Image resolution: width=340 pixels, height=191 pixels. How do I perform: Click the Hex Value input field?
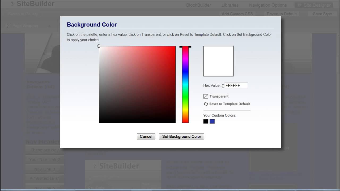(236, 85)
